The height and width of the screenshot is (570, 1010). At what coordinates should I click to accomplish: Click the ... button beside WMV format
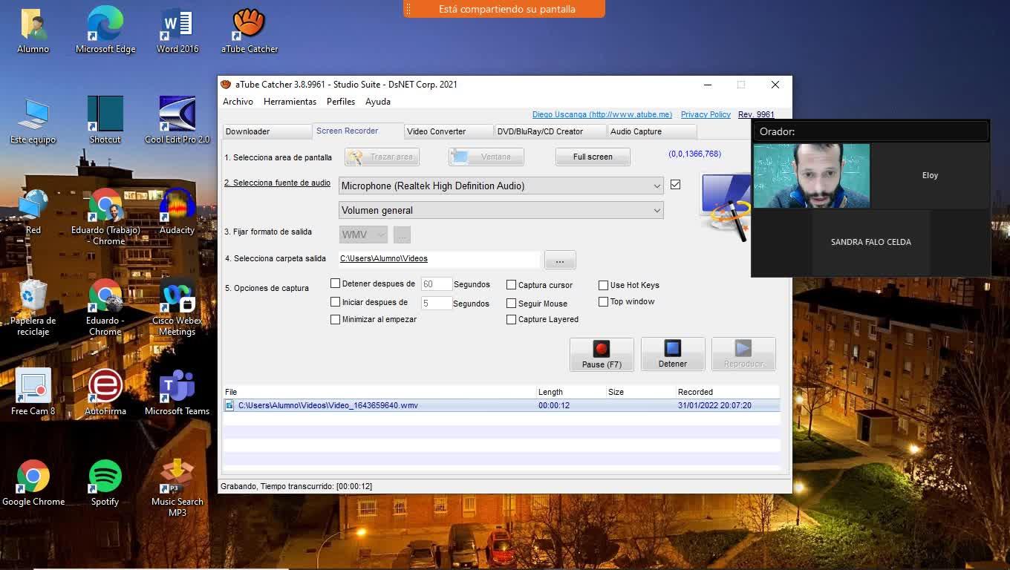click(x=402, y=235)
